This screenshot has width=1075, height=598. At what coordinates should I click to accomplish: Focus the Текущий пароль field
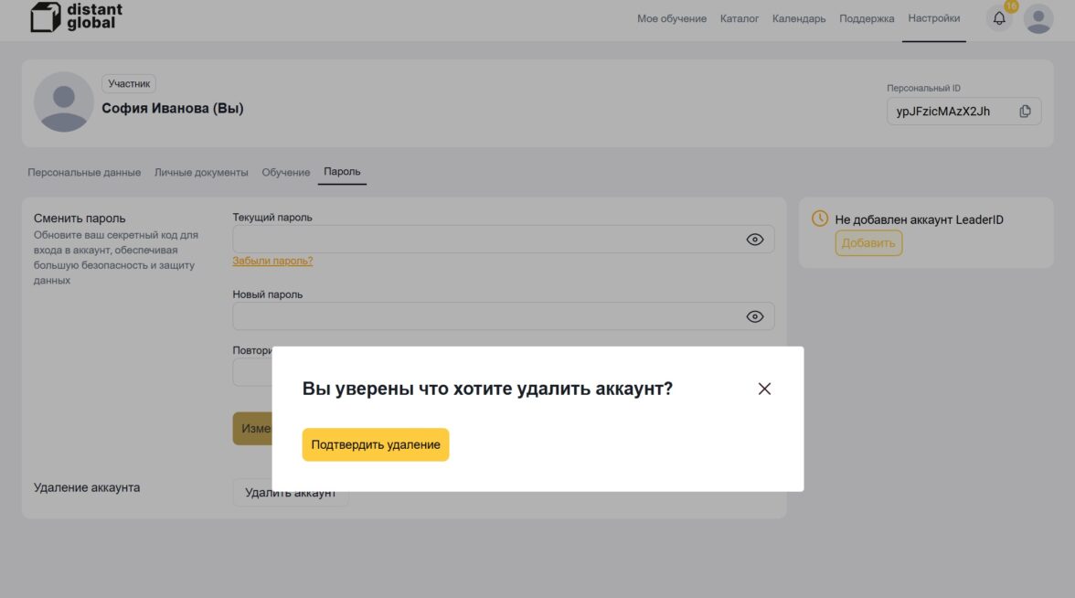click(x=484, y=240)
